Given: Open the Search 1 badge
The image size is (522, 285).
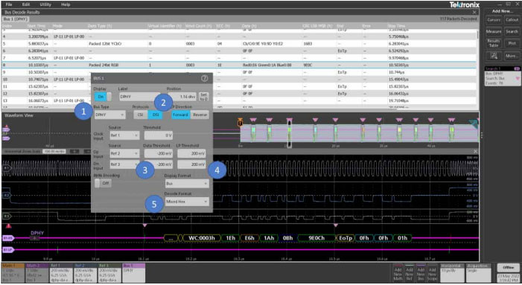Looking at the screenshot, I should tap(502, 76).
